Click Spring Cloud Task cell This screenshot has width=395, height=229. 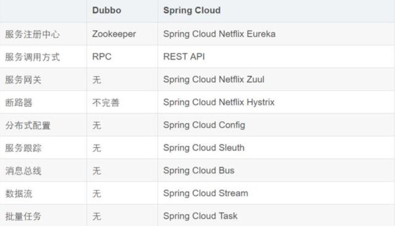[200, 216]
